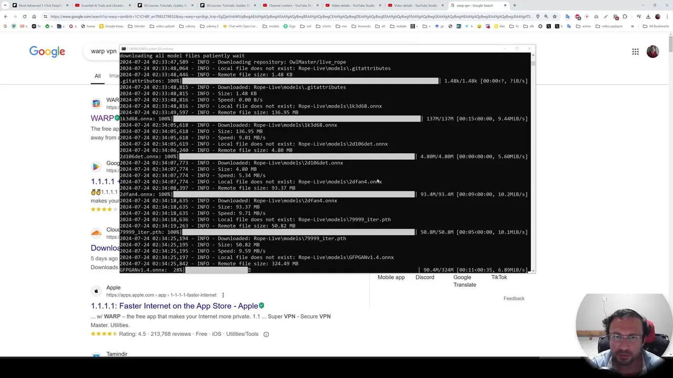Go back using the browser back arrow
Viewport: 673px width, 378px height.
[6, 16]
